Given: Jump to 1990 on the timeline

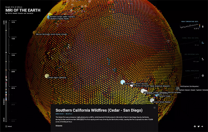Looking at the screenshot, I should (x=13, y=55).
